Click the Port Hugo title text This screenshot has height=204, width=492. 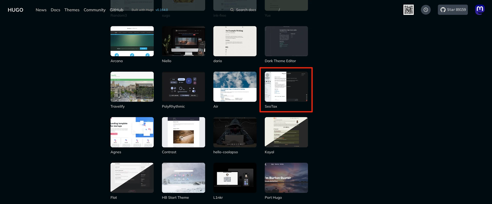(x=273, y=197)
